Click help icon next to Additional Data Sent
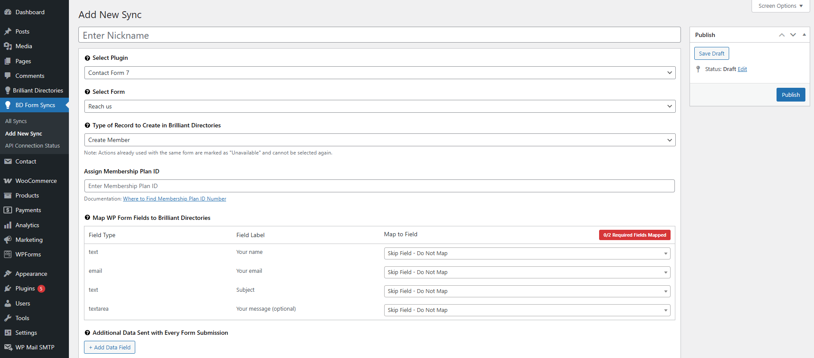This screenshot has width=814, height=358. click(x=87, y=333)
